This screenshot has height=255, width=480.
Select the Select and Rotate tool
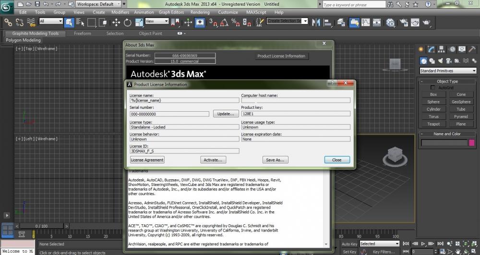click(x=127, y=23)
